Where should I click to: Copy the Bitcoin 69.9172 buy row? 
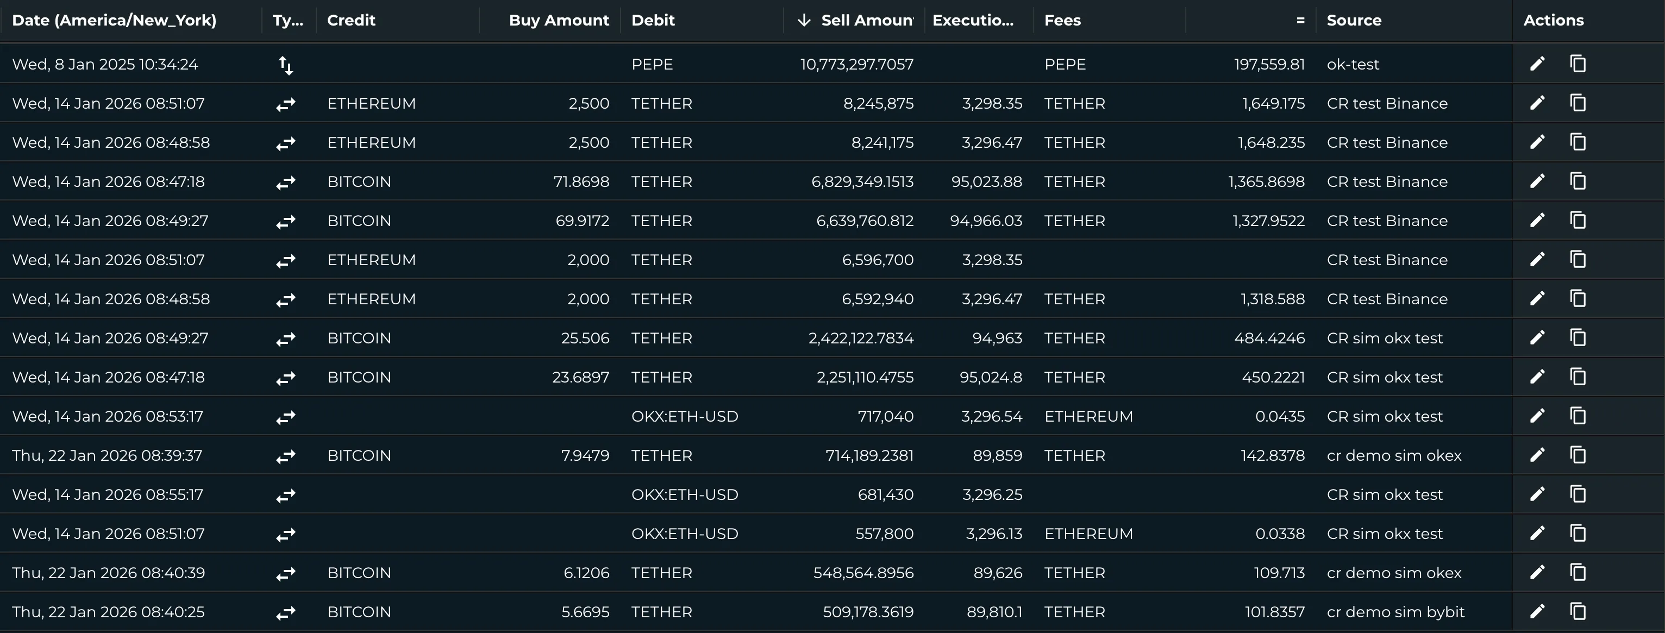pyautogui.click(x=1578, y=220)
